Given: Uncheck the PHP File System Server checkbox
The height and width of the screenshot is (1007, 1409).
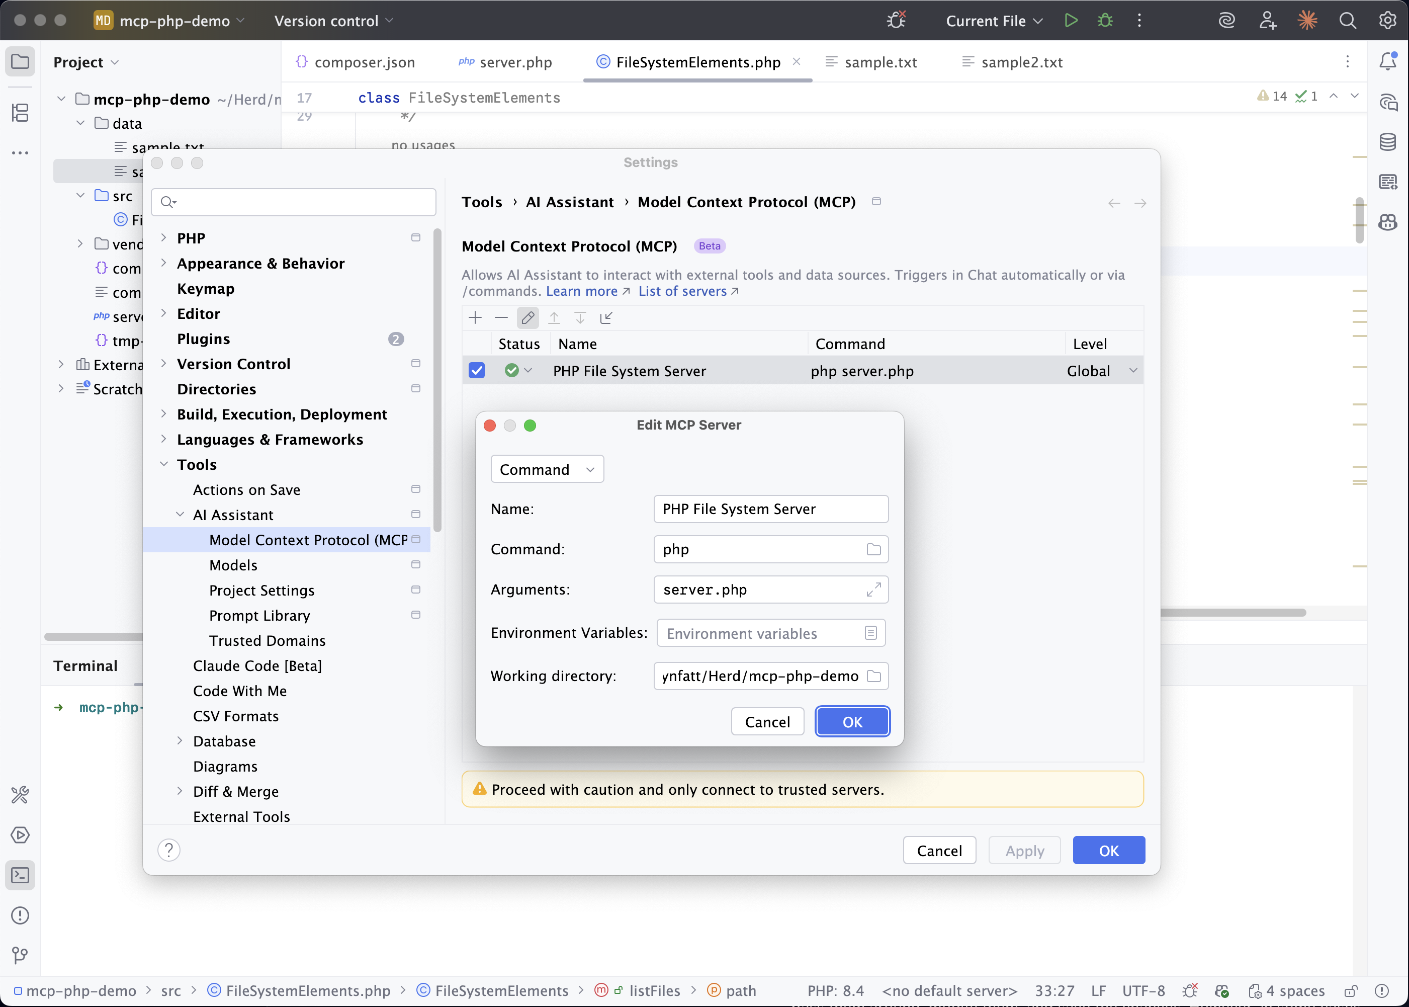Looking at the screenshot, I should (x=477, y=370).
